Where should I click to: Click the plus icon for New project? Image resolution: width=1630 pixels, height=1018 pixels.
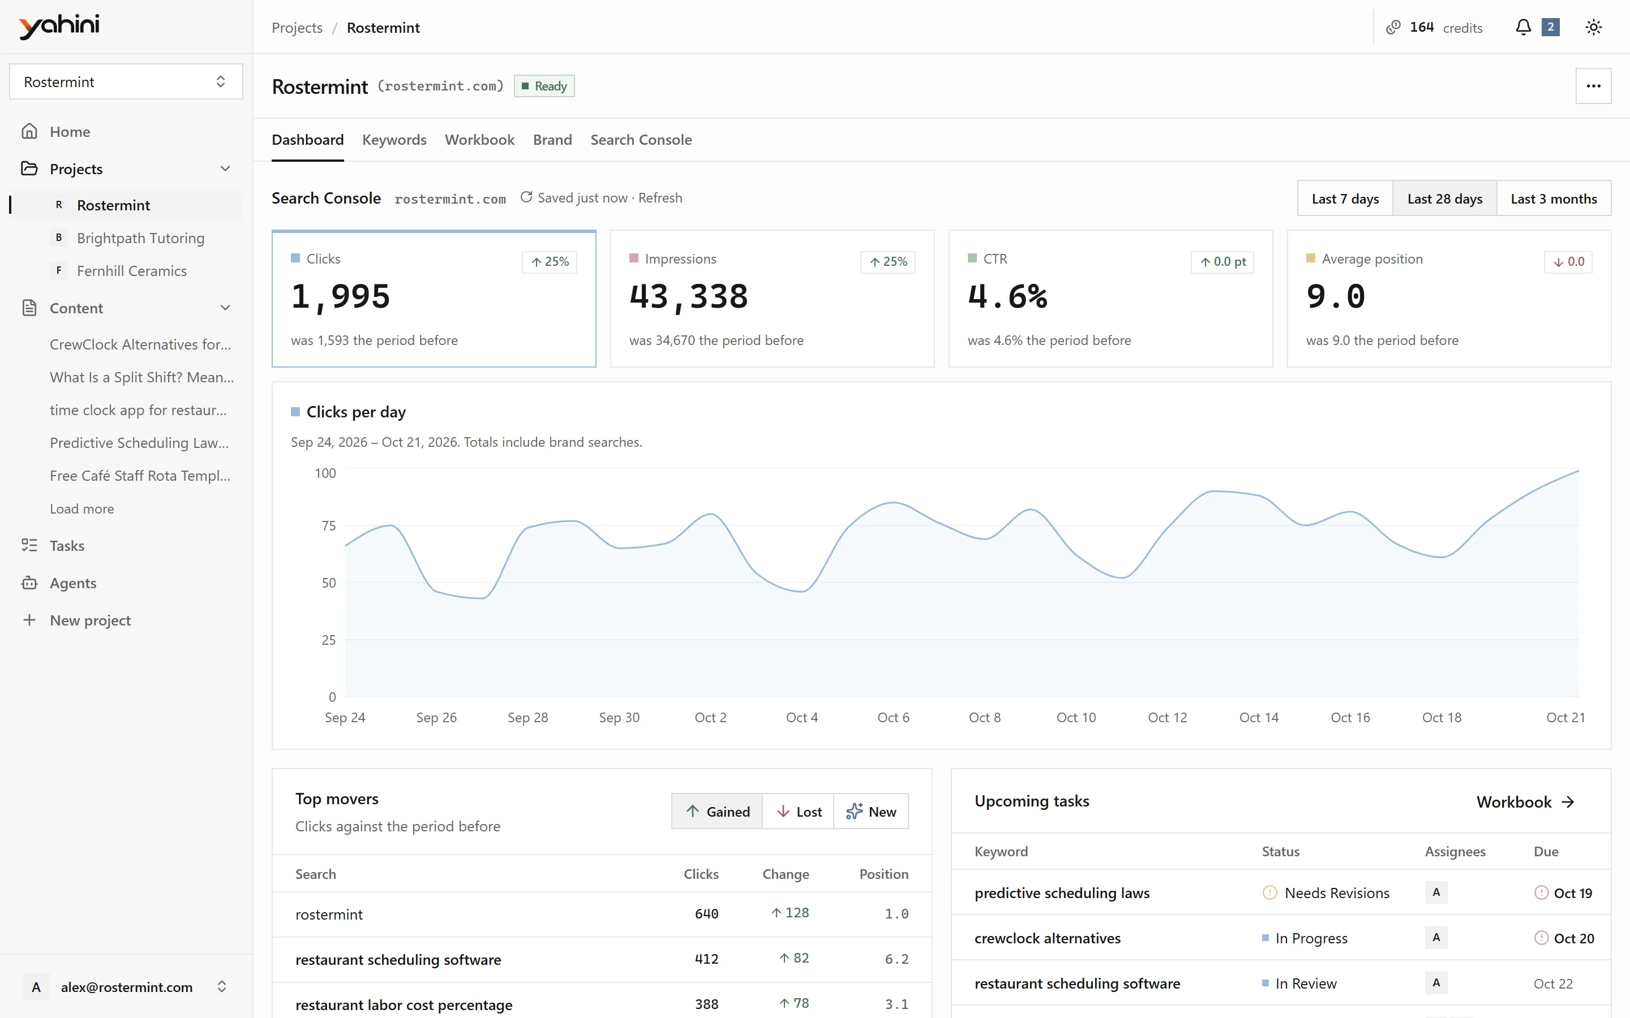[29, 620]
